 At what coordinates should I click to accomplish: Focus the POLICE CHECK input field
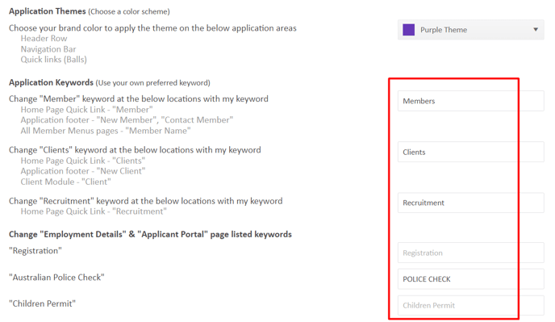tap(471, 279)
